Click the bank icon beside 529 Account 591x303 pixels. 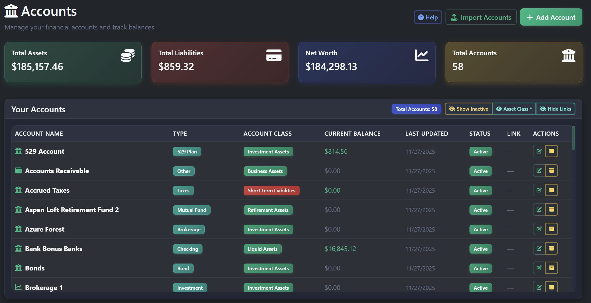(x=18, y=151)
